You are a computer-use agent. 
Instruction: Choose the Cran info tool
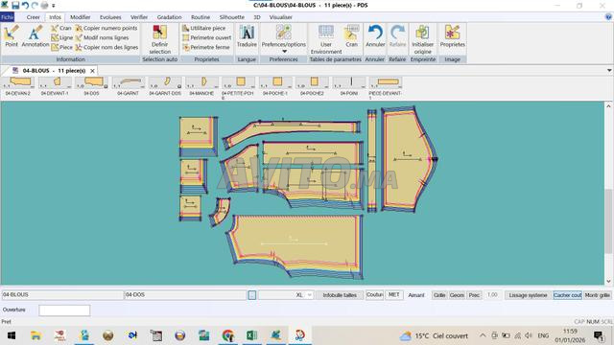[x=61, y=28]
